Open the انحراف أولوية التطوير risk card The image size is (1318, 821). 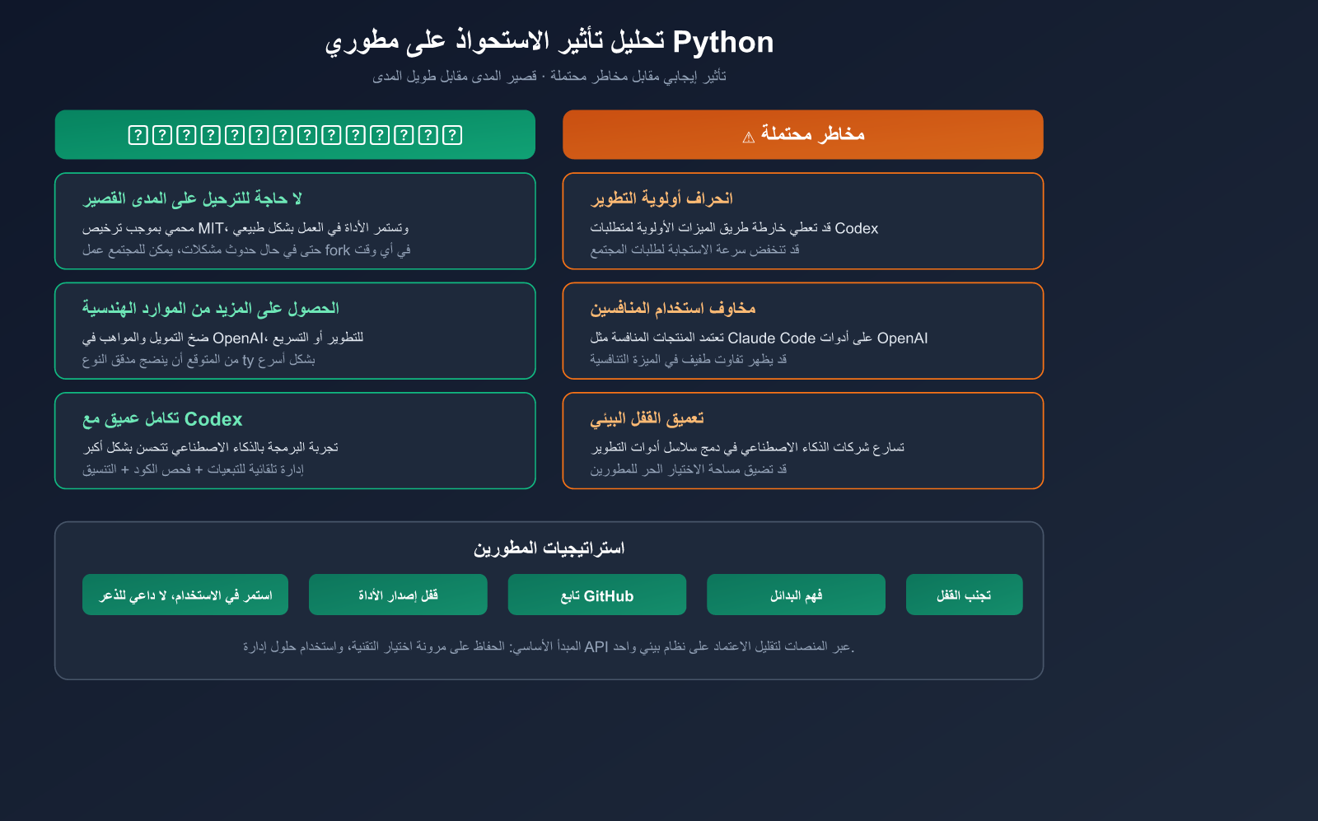click(x=802, y=221)
